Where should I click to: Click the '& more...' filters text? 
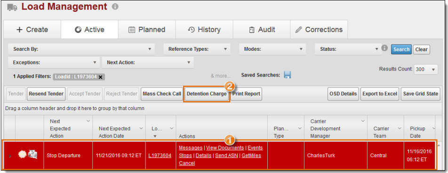pos(221,76)
